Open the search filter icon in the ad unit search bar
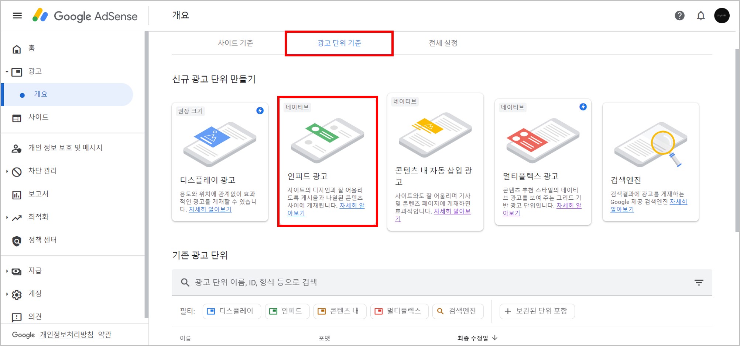740x346 pixels. 699,282
